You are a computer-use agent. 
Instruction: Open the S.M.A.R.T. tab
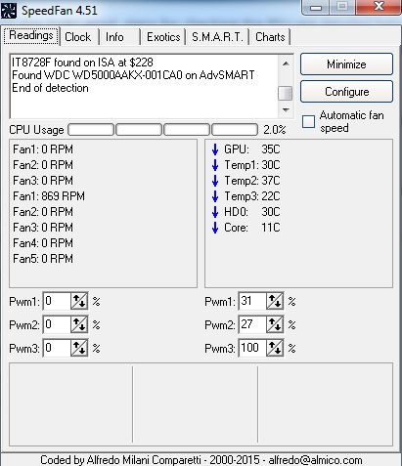click(x=217, y=37)
